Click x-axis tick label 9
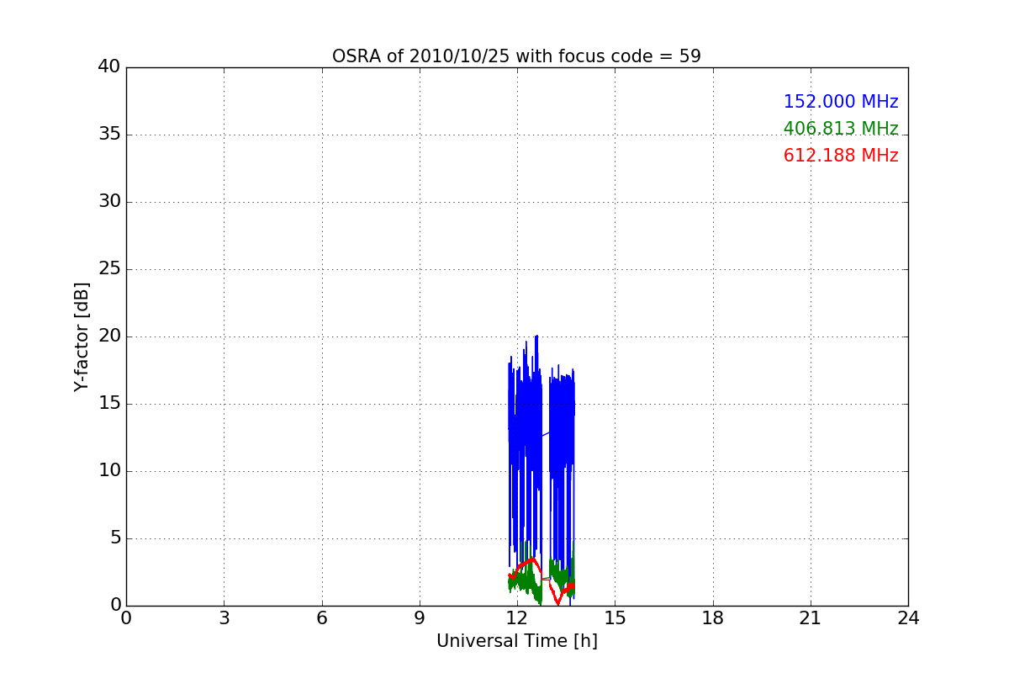Image resolution: width=1009 pixels, height=673 pixels. click(420, 618)
